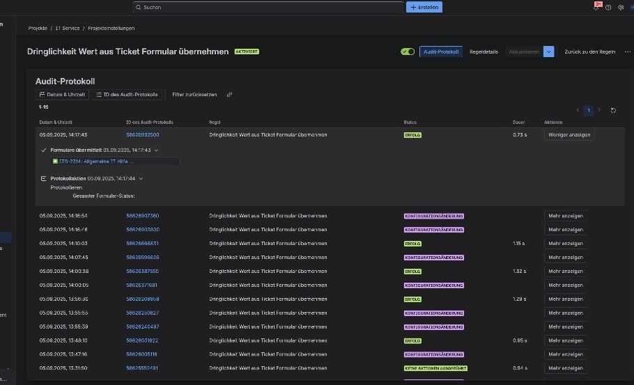Open dropdown arrow next to Aktualisieren

[x=549, y=52]
